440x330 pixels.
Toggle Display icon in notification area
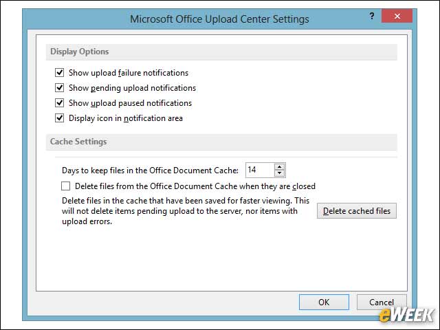(60, 118)
